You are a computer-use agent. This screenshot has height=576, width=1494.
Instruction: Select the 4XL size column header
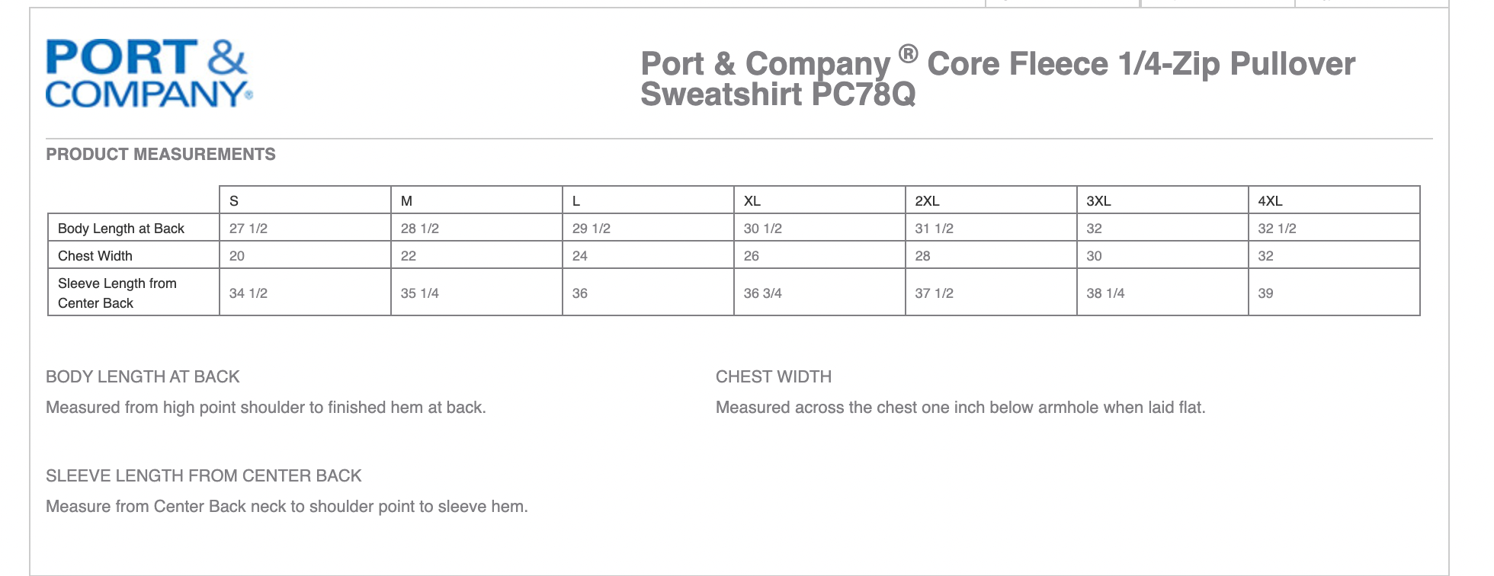pos(1270,201)
